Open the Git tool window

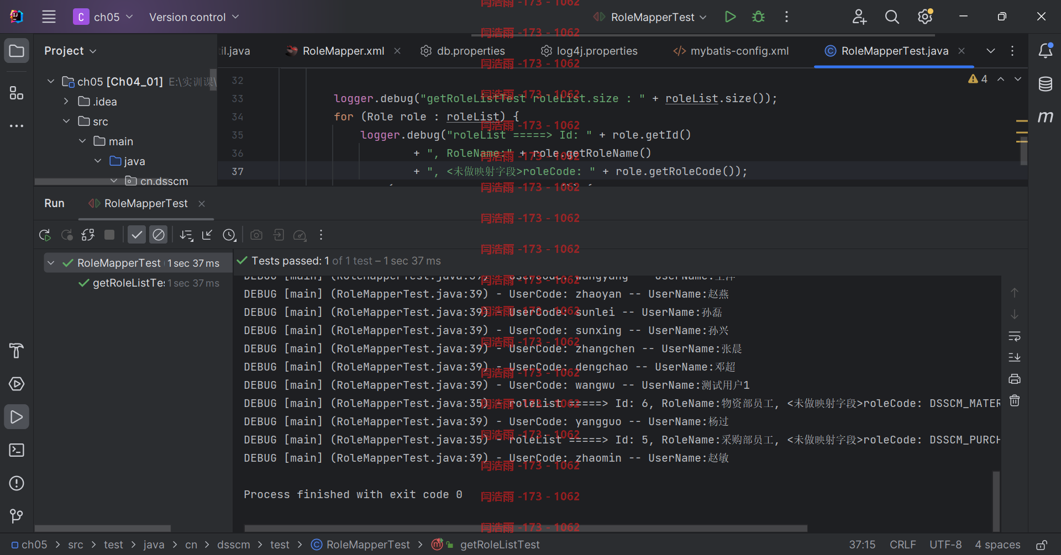[17, 516]
